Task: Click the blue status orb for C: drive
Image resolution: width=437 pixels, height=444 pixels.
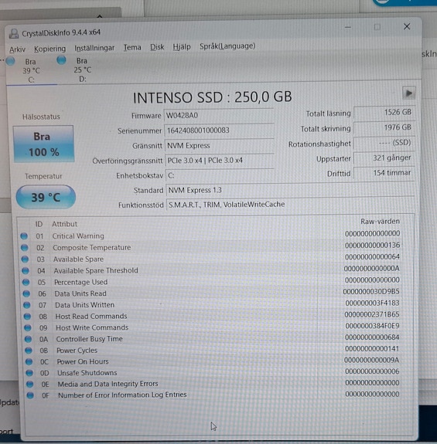Action: click(x=11, y=61)
